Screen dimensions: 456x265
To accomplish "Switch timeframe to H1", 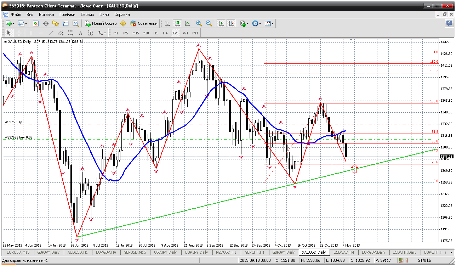I will [155, 33].
